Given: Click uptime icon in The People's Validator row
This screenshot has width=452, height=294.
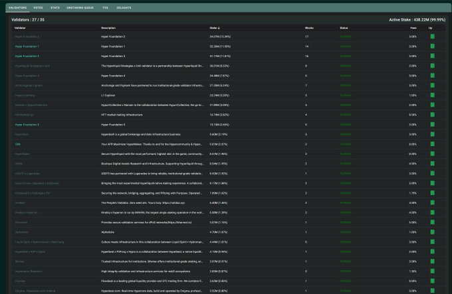Looking at the screenshot, I should [433, 203].
